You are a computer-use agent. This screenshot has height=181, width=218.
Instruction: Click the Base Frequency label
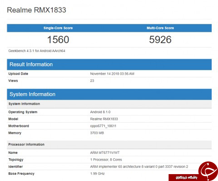(21, 174)
